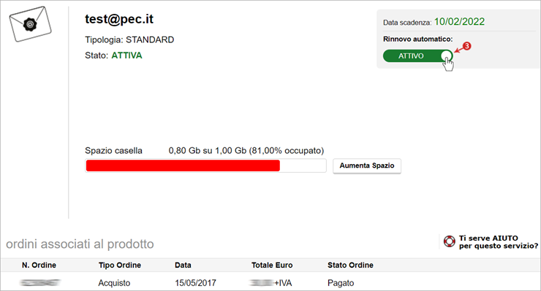Click the ATTIVA status text

tap(126, 55)
